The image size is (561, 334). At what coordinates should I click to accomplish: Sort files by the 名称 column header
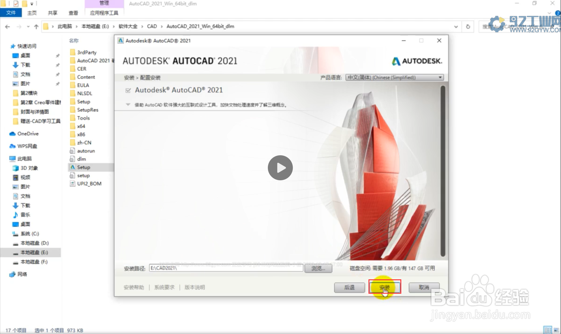74,41
